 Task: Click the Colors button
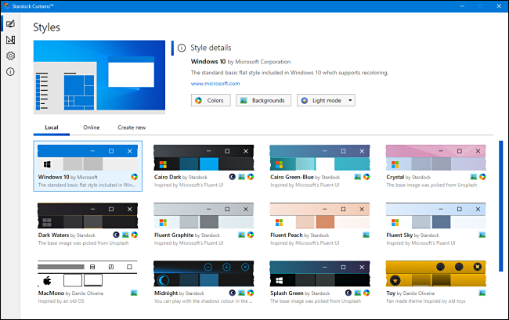[x=210, y=100]
